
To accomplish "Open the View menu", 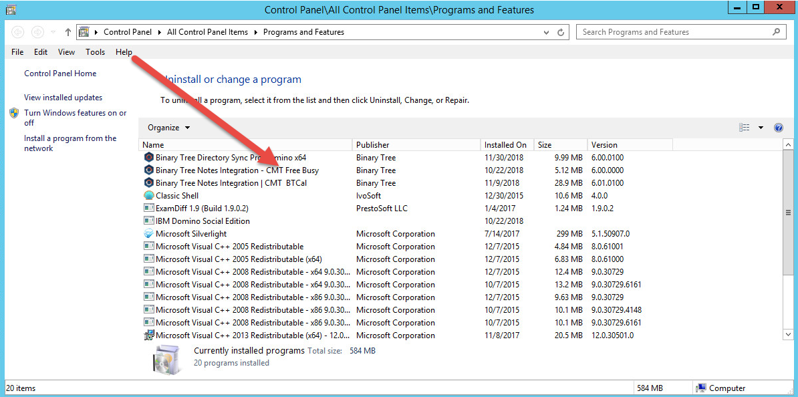I will click(66, 52).
